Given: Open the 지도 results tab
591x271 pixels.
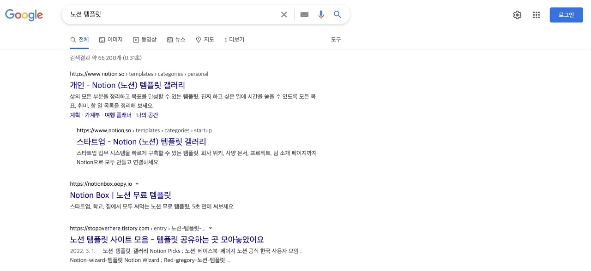Looking at the screenshot, I should [x=205, y=40].
